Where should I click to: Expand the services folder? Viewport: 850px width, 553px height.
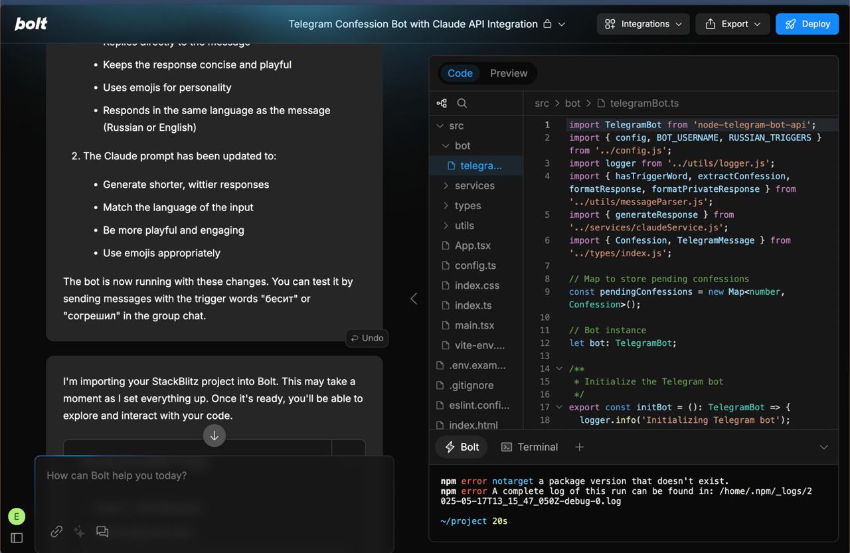coord(476,185)
